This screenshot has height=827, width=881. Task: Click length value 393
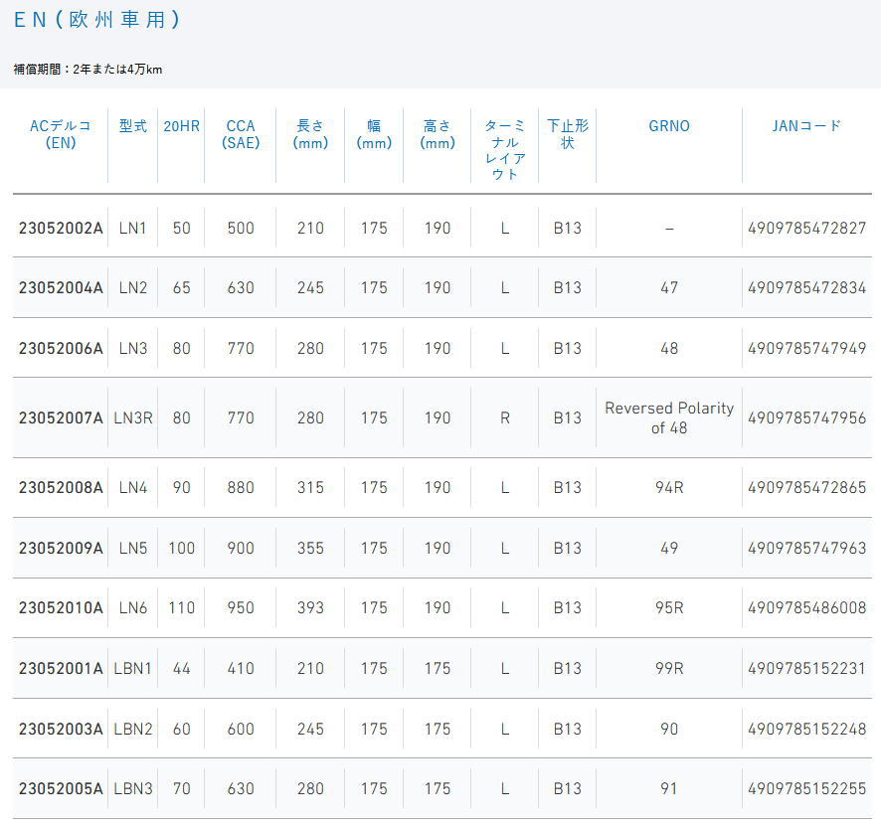310,608
